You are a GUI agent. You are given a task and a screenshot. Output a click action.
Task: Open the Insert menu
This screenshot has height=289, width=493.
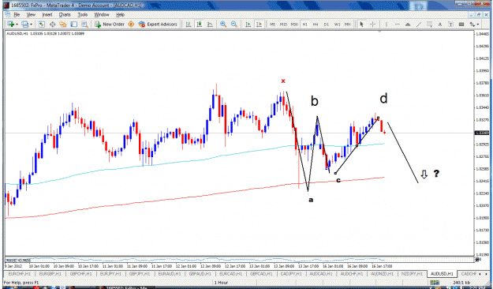(47, 15)
